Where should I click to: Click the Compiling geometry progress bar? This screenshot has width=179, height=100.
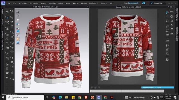pyautogui.click(x=158, y=87)
